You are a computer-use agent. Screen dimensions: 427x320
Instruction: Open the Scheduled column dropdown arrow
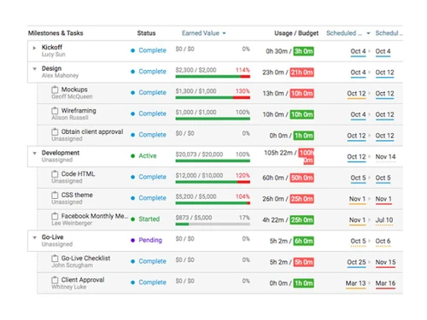coord(368,33)
